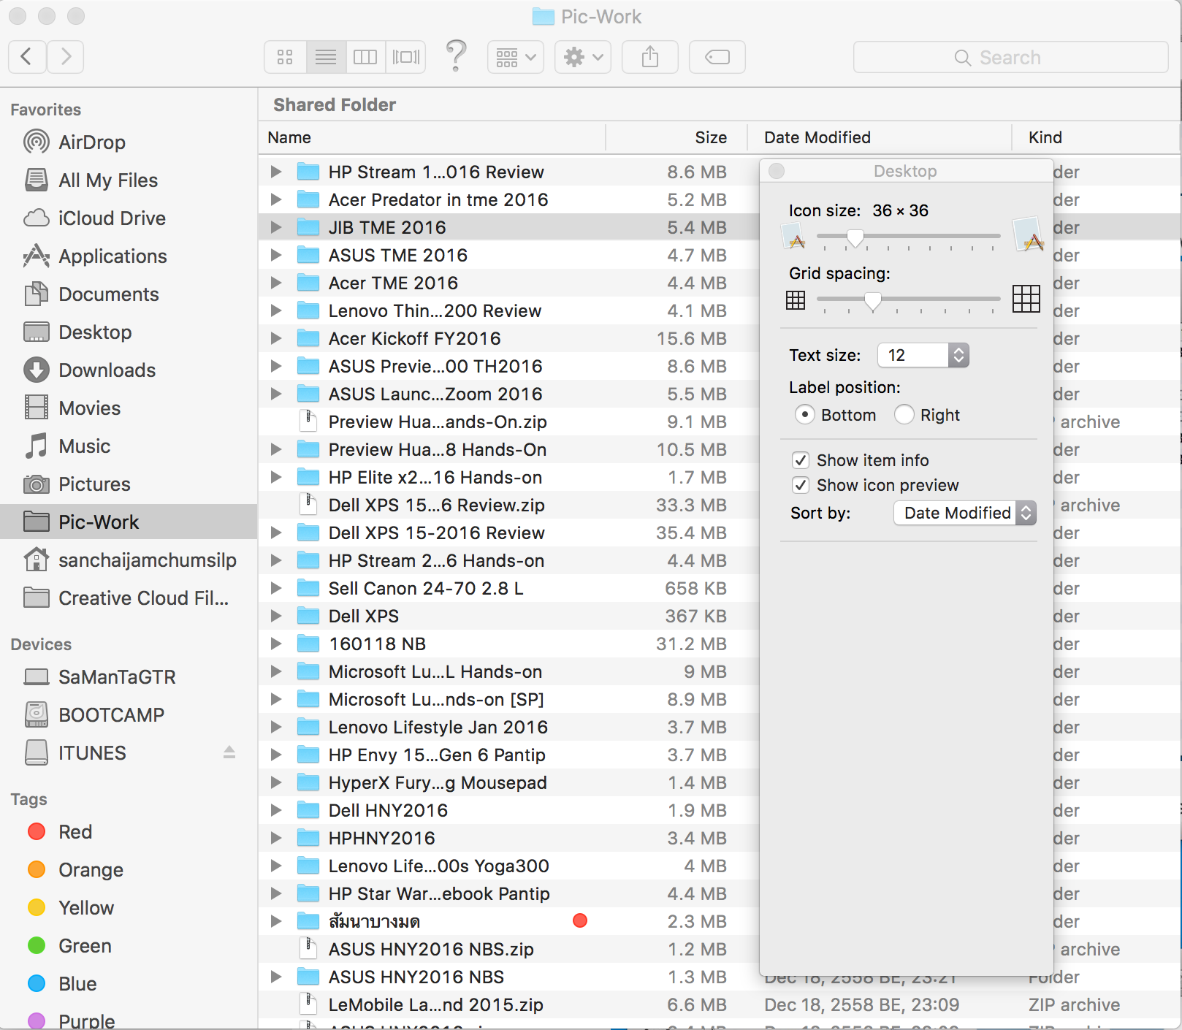1182x1030 pixels.
Task: Click smallest grid spacing icon
Action: (x=796, y=300)
